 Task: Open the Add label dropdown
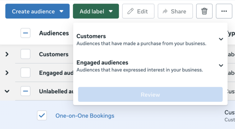(96, 11)
